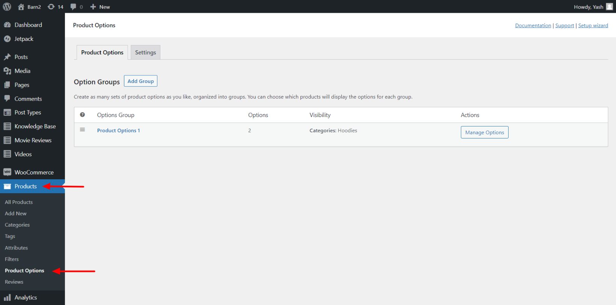Go to All Products submenu
The image size is (616, 305).
[x=19, y=202]
